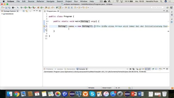Image resolution: width=174 pixels, height=98 pixels.
Task: Toggle Show Console on Standard Out
Action: pyautogui.click(x=146, y=69)
